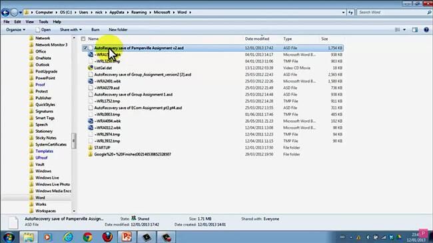
Task: Click the navigation pane scrollbar thumb
Action: pos(74,141)
